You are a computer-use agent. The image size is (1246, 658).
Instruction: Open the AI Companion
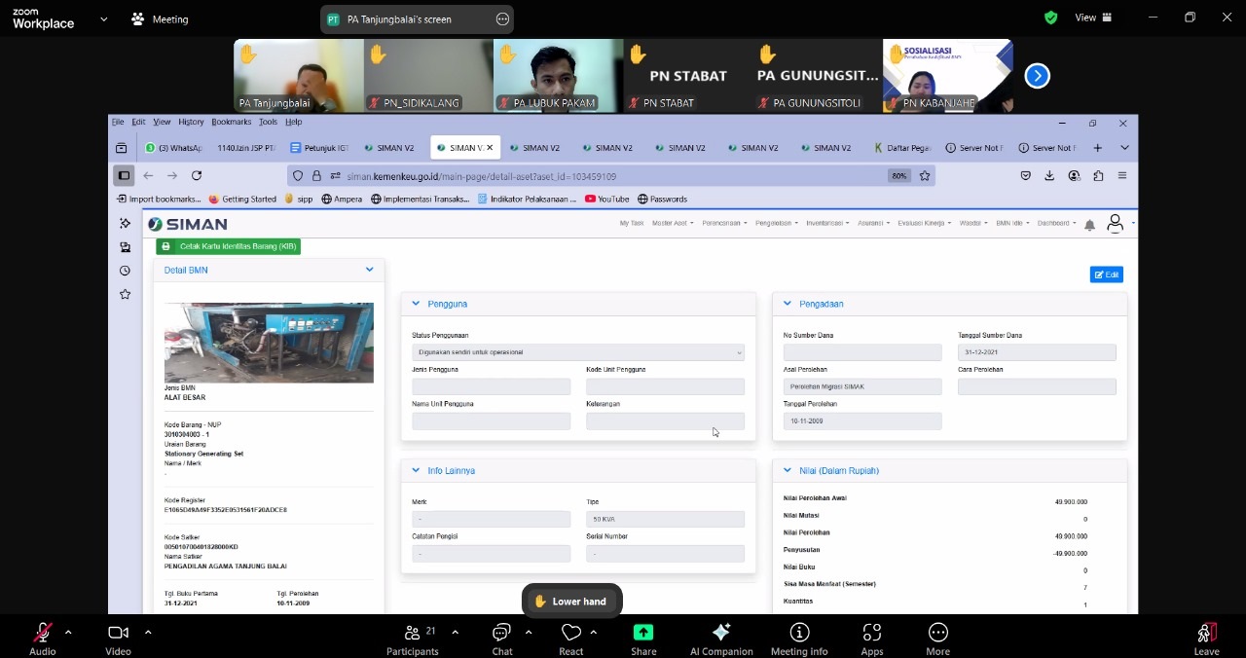[720, 638]
